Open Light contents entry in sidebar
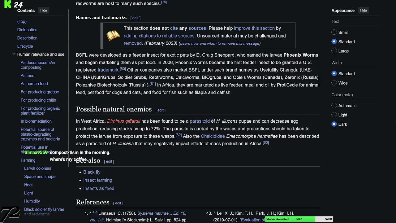Image resolution: width=396 pixels, height=223 pixels. (28, 193)
